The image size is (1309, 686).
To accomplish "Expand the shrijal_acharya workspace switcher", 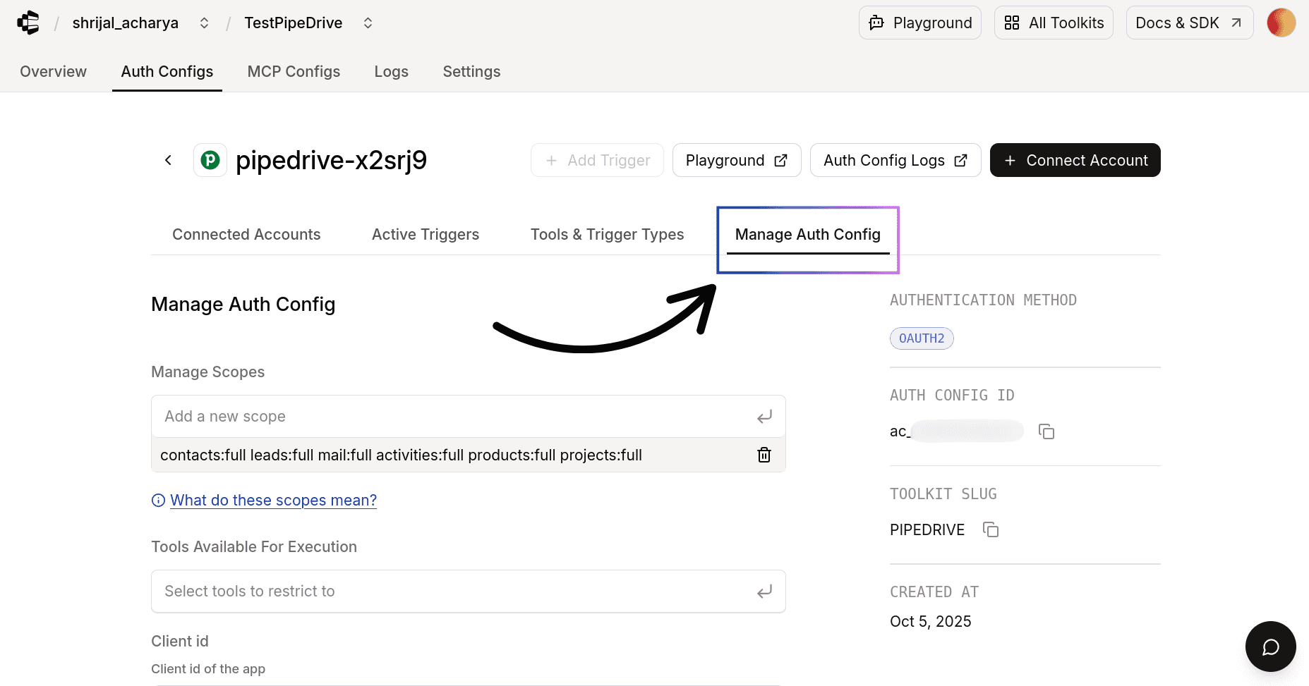I will click(x=204, y=23).
